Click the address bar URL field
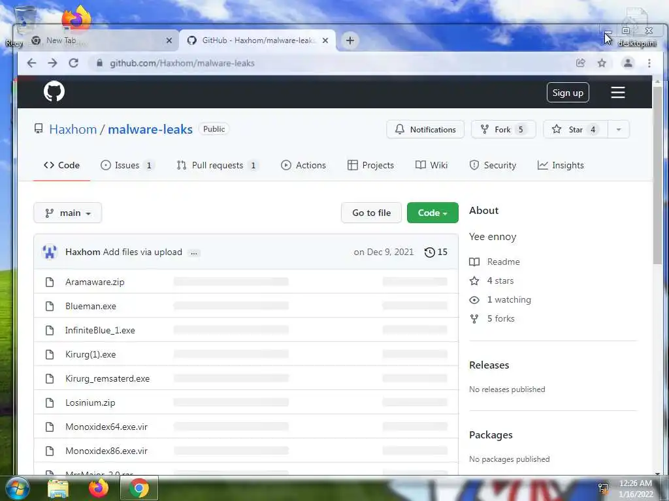This screenshot has width=669, height=501. point(333,63)
